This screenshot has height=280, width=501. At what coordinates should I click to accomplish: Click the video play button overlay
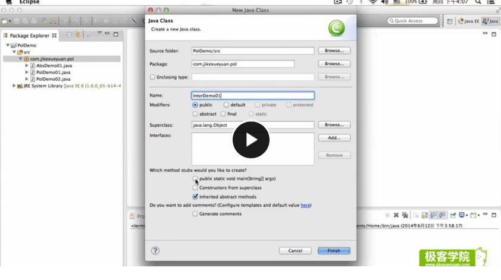pos(251,140)
